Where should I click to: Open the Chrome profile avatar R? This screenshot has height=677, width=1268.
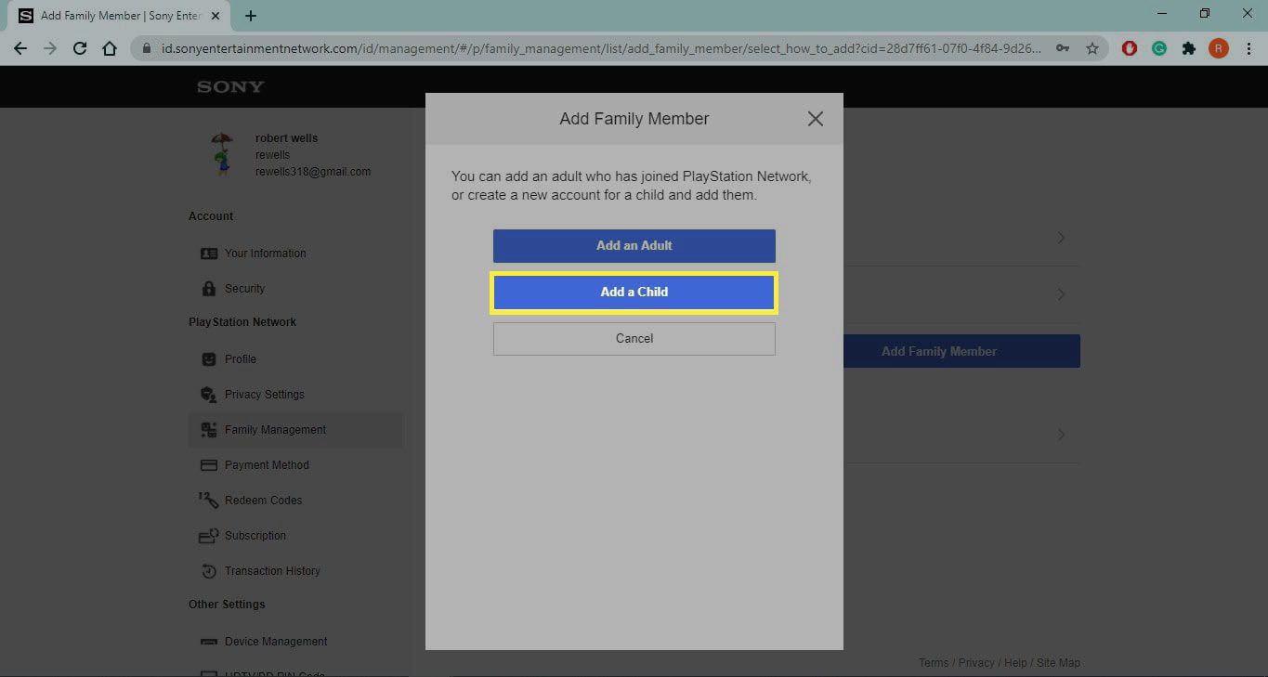[x=1219, y=48]
